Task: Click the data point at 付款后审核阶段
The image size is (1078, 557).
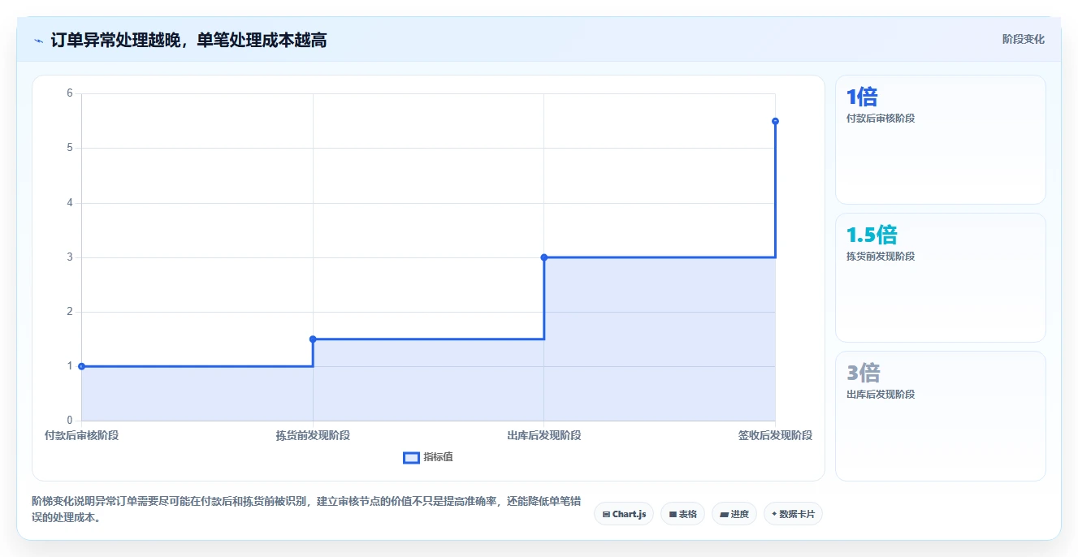Action: 81,366
